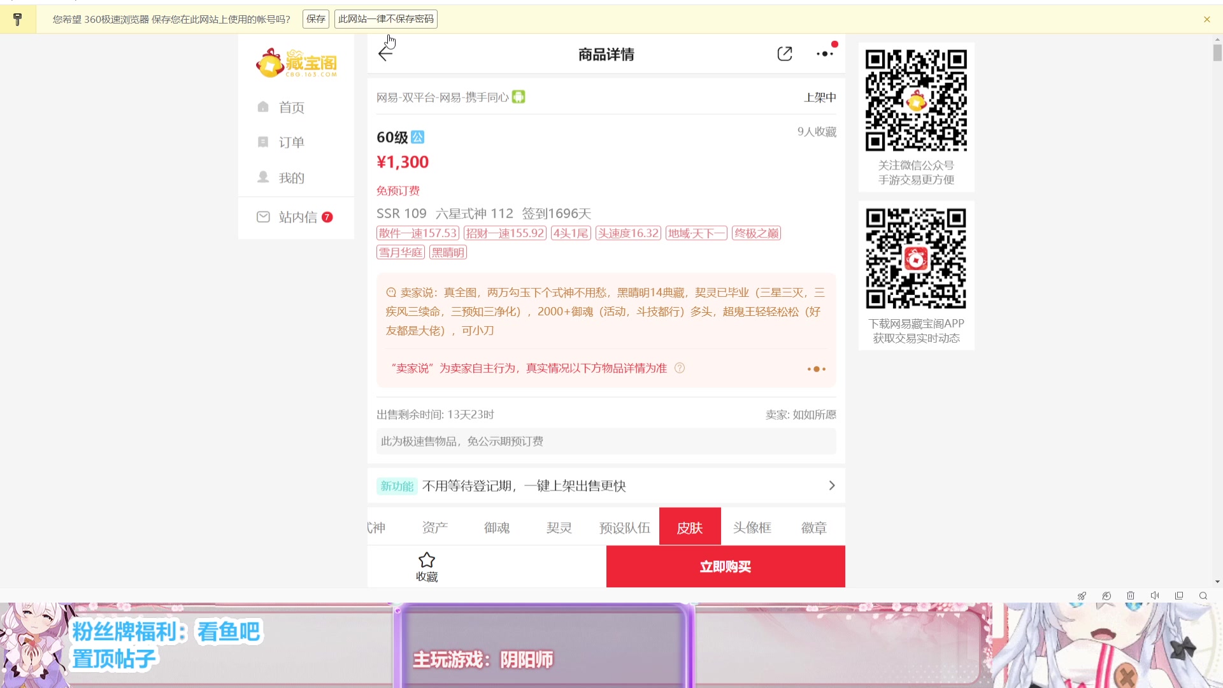Click 此网站一律不保存密码 button
Viewport: 1223px width, 688px height.
(x=386, y=19)
